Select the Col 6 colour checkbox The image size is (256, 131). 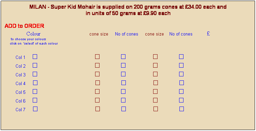tap(35, 101)
